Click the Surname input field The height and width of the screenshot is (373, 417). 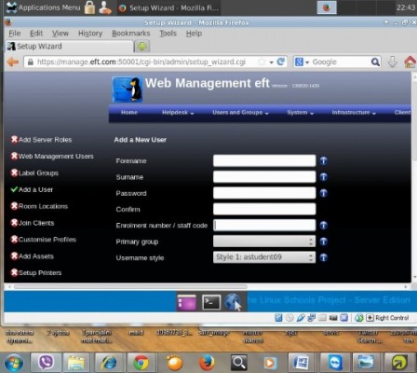[264, 176]
